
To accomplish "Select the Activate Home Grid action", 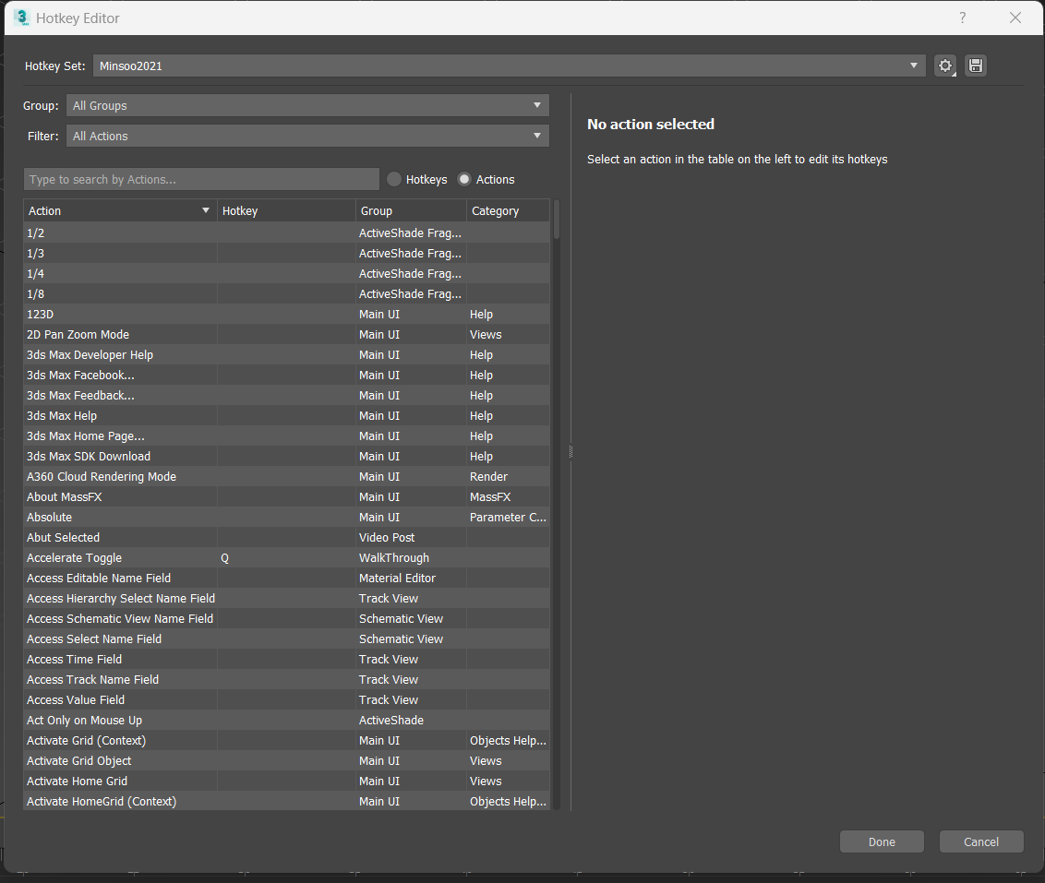I will tap(286, 782).
